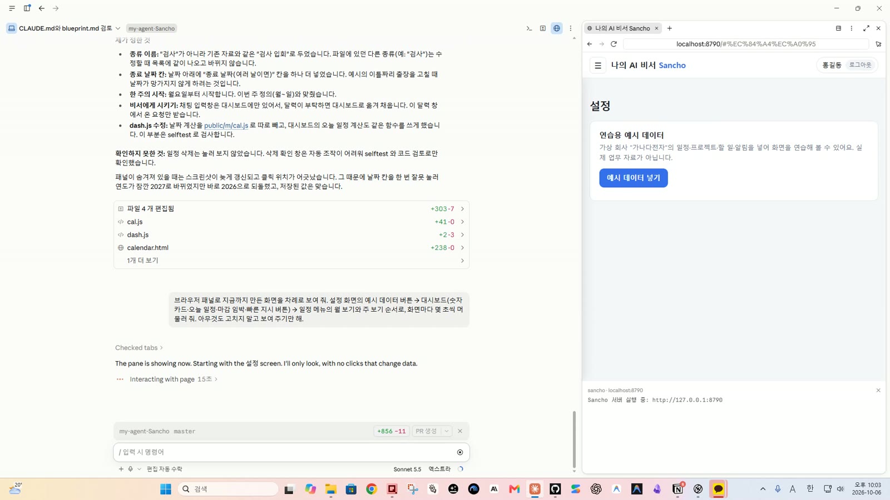The height and width of the screenshot is (500, 890).
Task: Open the calendar.html diff row
Action: tap(291, 248)
